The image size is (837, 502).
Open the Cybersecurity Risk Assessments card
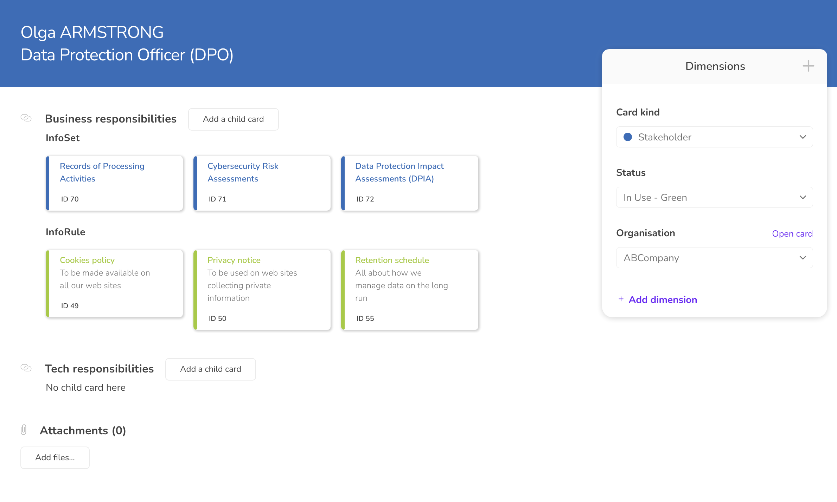[x=262, y=183]
